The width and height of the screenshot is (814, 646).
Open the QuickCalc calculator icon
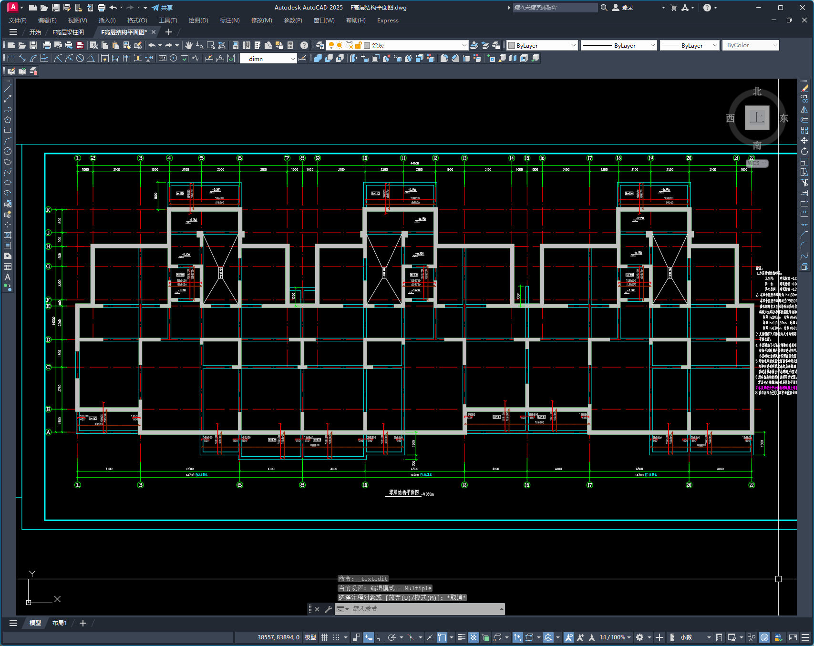click(290, 45)
